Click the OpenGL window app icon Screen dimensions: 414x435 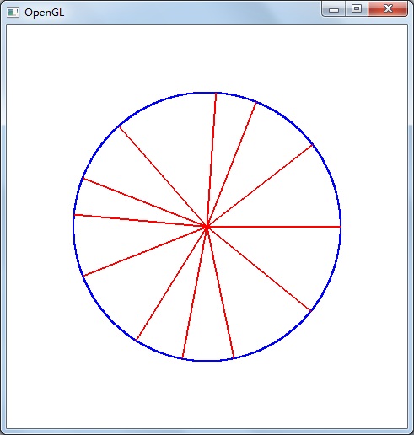pos(13,13)
